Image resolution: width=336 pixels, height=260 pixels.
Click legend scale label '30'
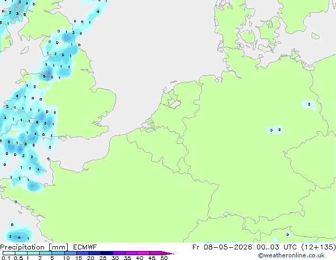click(115, 258)
